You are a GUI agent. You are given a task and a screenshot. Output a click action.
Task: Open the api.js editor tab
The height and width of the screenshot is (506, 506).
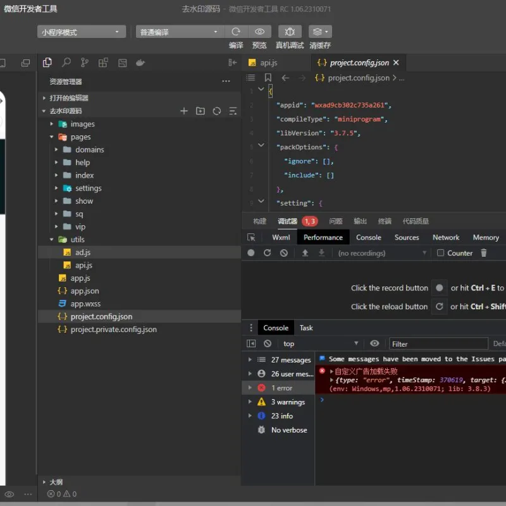point(268,63)
